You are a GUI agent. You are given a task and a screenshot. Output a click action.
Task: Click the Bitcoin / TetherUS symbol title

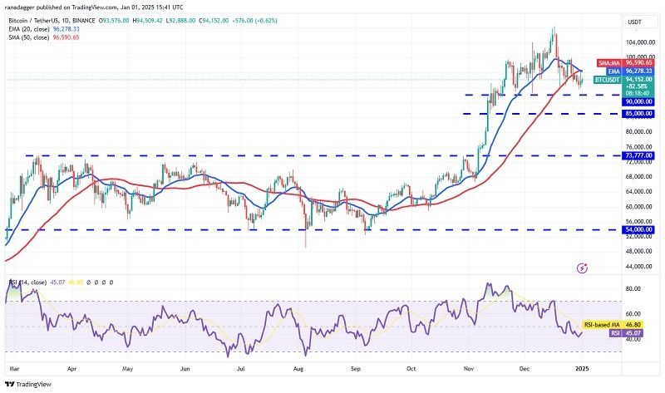[x=52, y=20]
